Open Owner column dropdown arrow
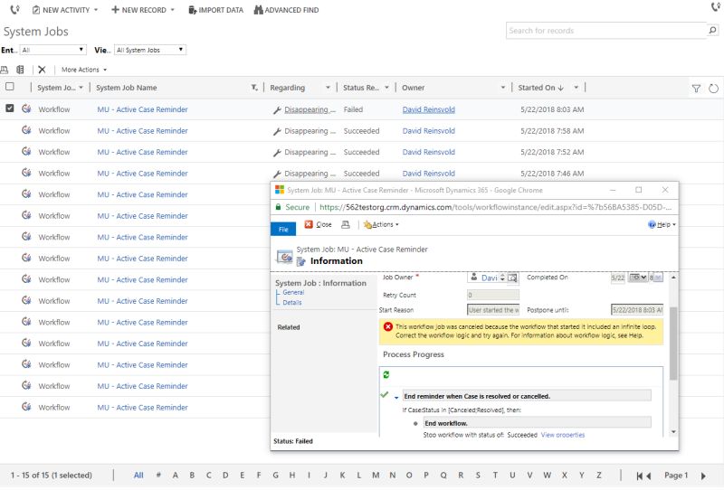724x490 pixels. coord(503,88)
